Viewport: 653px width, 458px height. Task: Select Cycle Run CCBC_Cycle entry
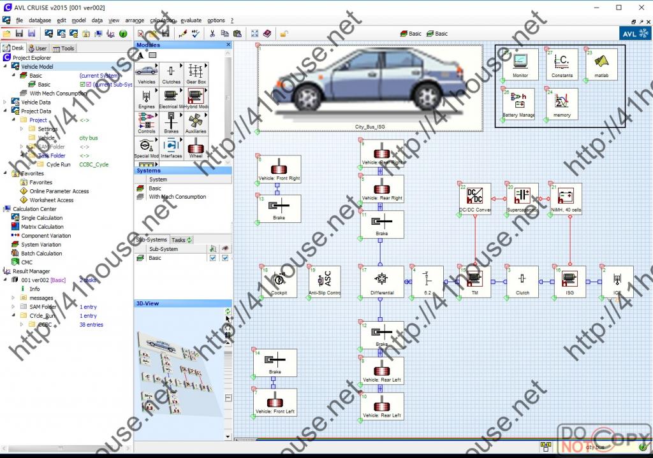tap(77, 164)
